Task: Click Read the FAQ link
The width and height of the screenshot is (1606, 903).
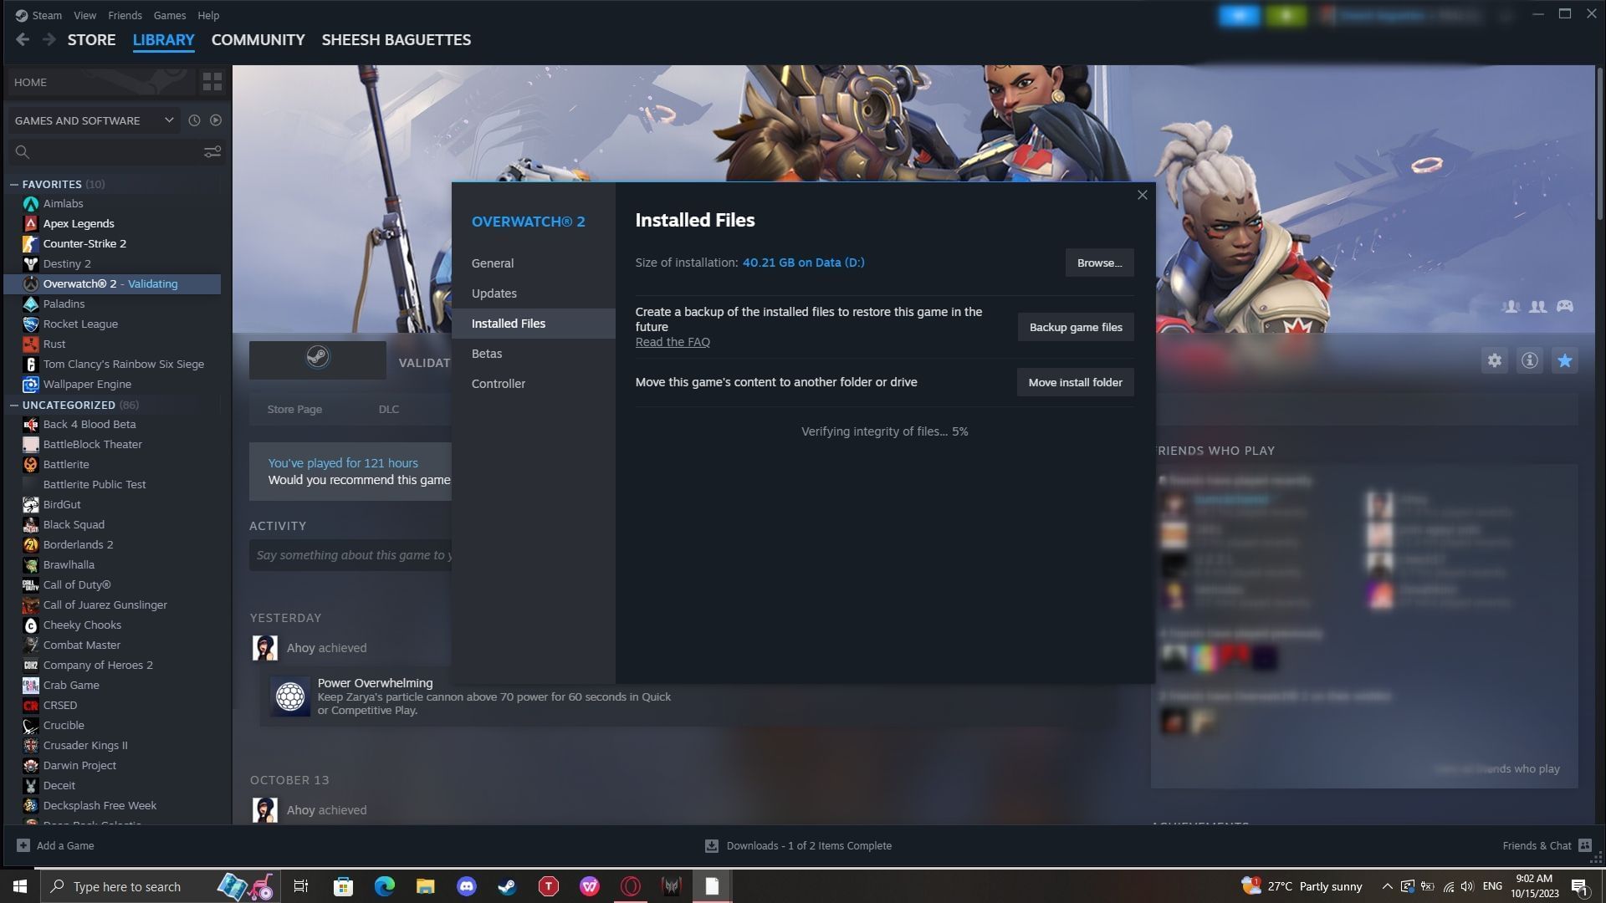Action: pos(673,342)
